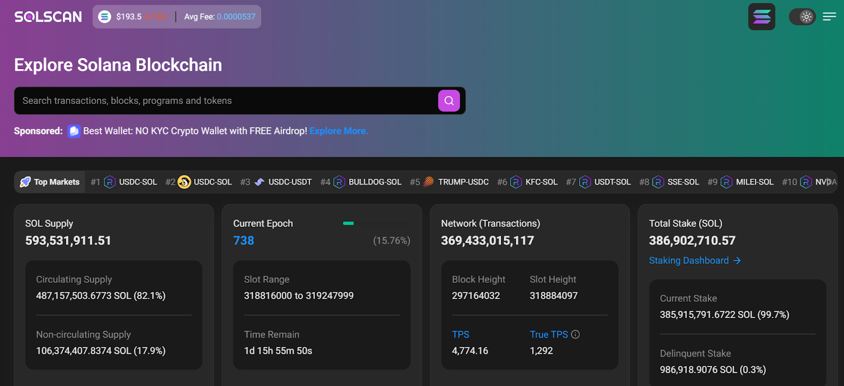This screenshot has width=844, height=386.
Task: Click the Raydium icon for SSE-SOL
Action: [658, 182]
